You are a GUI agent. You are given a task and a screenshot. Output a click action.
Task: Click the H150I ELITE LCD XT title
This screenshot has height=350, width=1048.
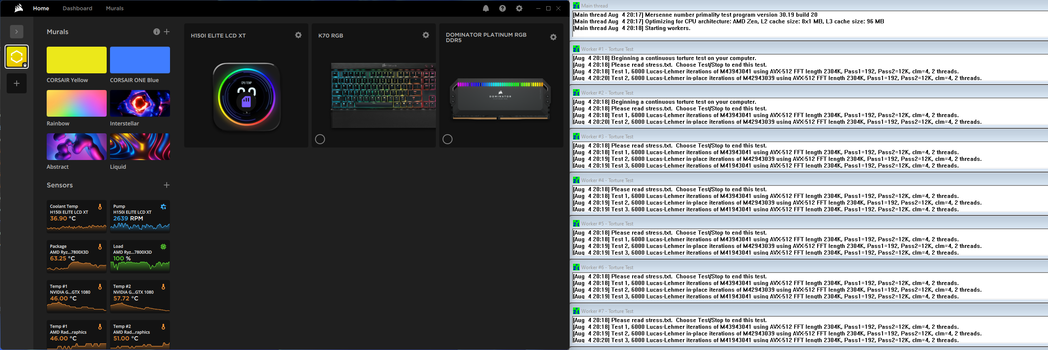[218, 36]
